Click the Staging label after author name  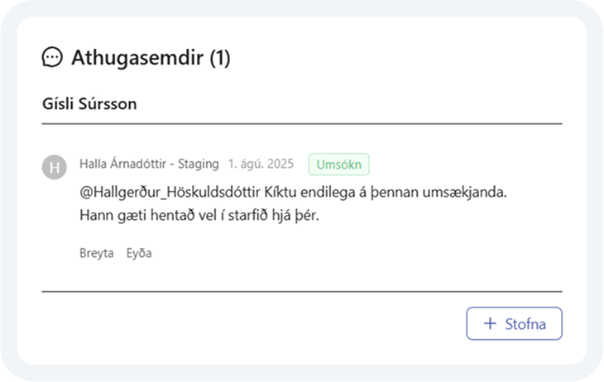point(198,164)
